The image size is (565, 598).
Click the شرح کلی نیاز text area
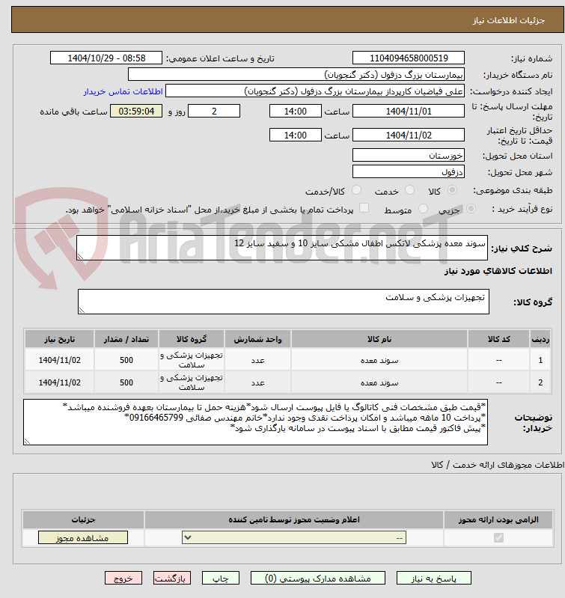(x=281, y=248)
